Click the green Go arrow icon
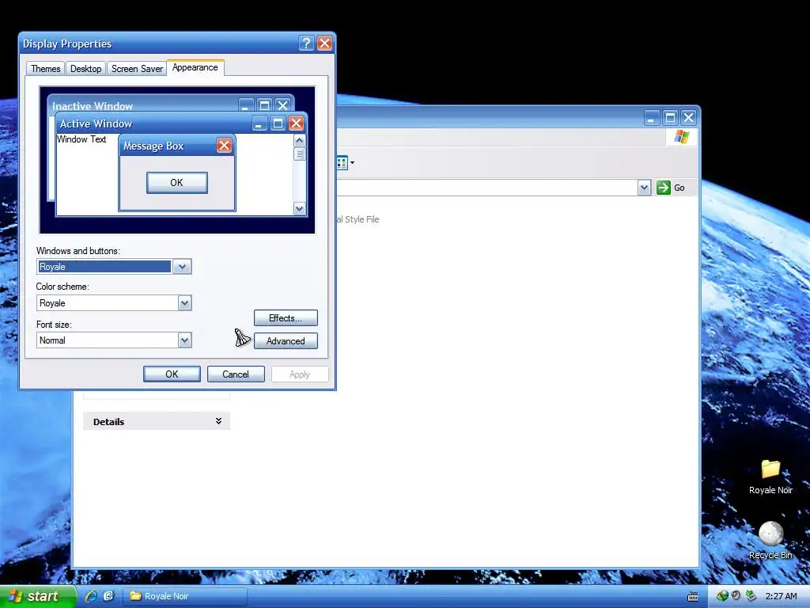The image size is (810, 608). tap(664, 188)
